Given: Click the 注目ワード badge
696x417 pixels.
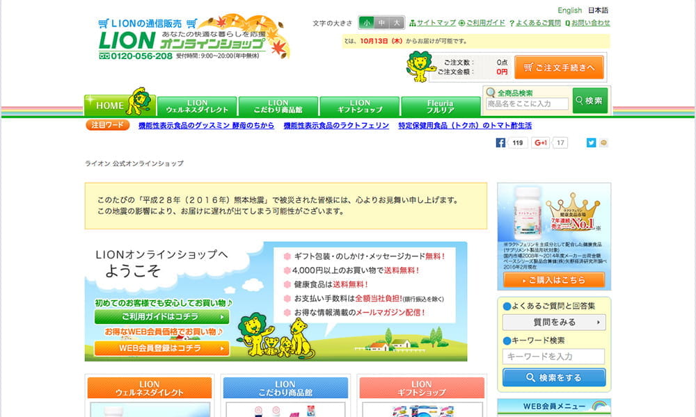Looking at the screenshot, I should tap(107, 125).
